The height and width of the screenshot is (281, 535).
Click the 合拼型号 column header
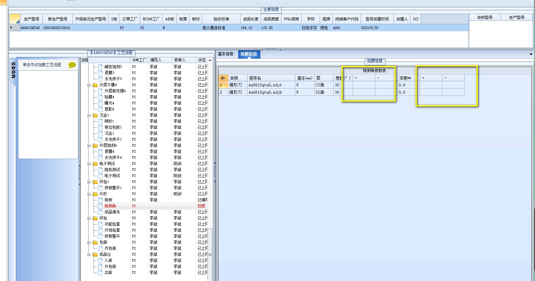[485, 18]
